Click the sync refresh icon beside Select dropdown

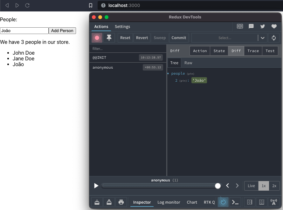273,38
